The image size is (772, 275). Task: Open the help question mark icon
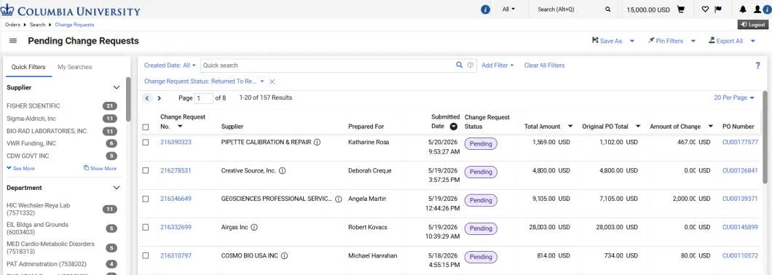(x=757, y=65)
